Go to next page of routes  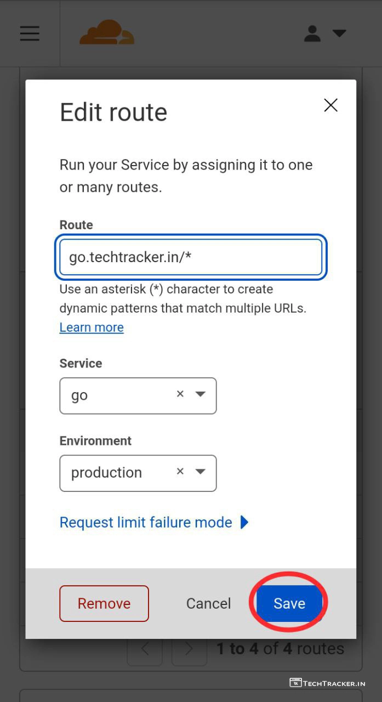(189, 649)
